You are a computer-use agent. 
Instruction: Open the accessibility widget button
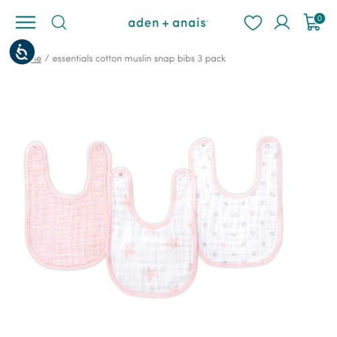pyautogui.click(x=22, y=52)
